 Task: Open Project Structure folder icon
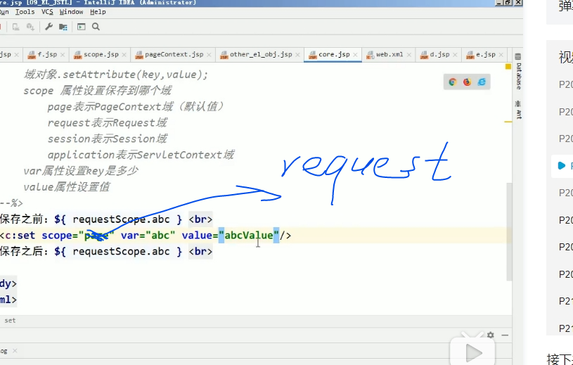coord(63,27)
